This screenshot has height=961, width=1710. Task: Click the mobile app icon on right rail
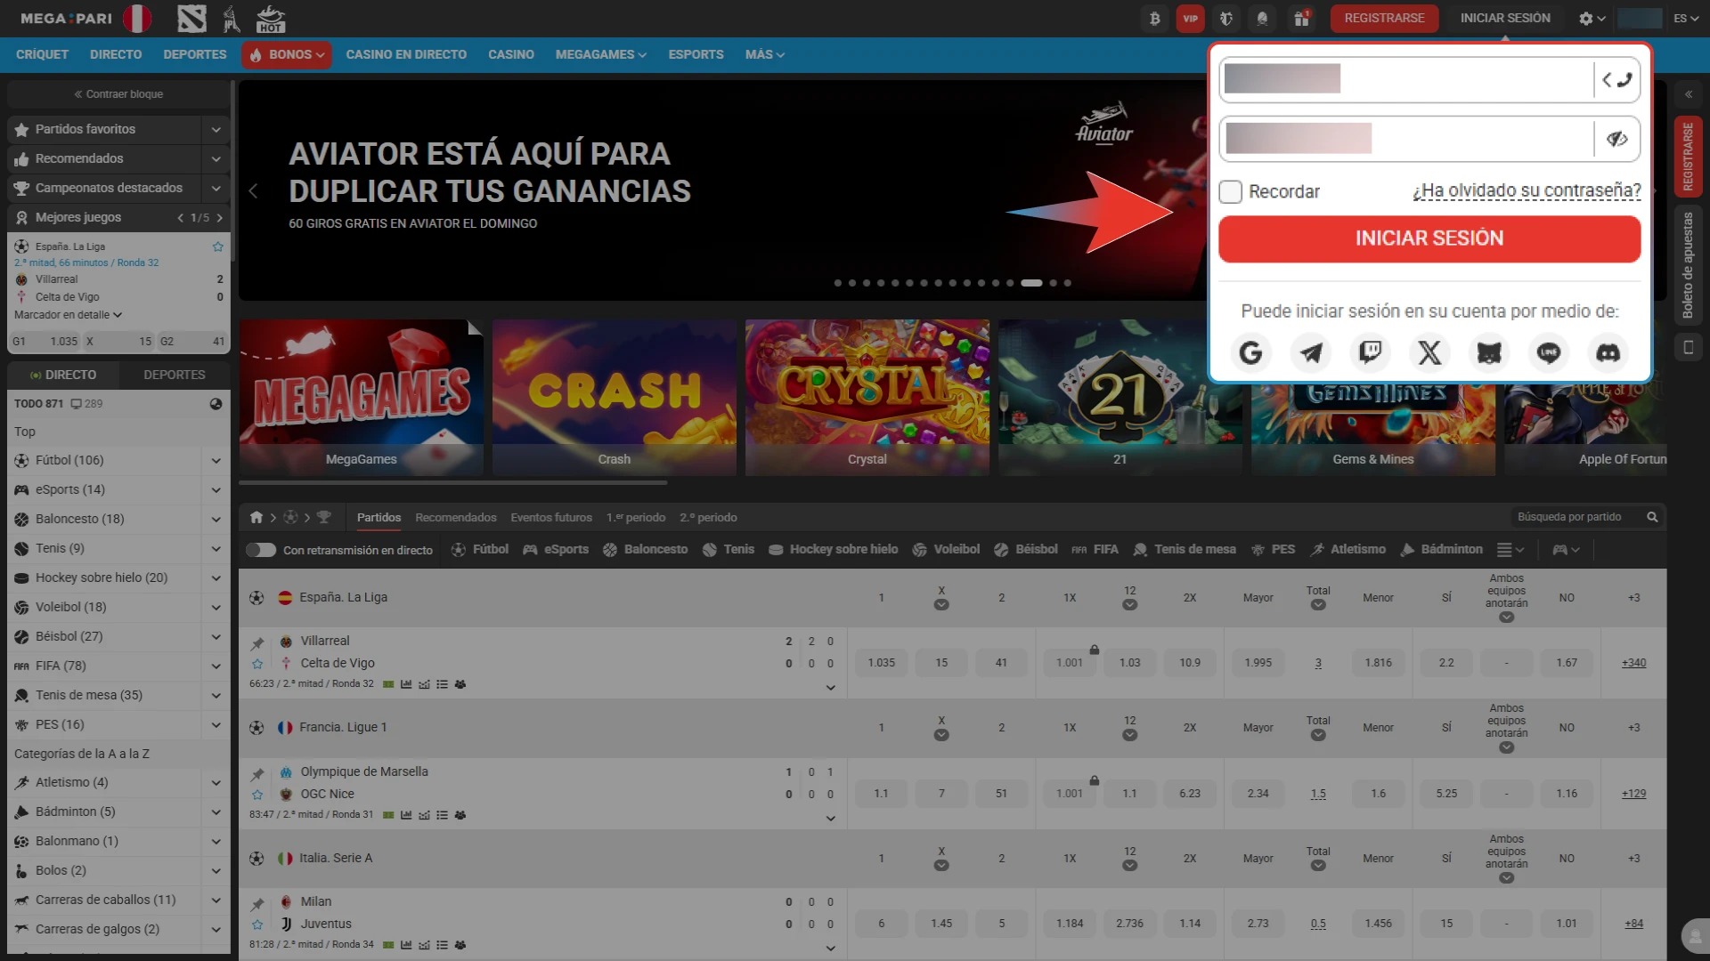(x=1688, y=347)
